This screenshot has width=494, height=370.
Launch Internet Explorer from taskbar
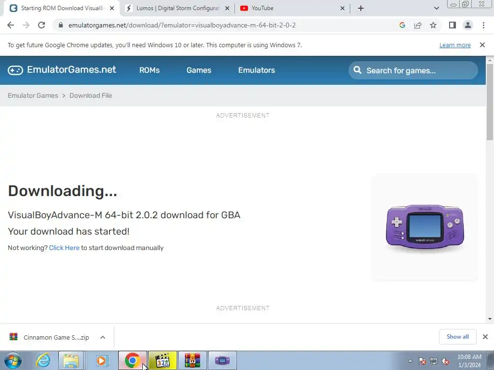43,360
